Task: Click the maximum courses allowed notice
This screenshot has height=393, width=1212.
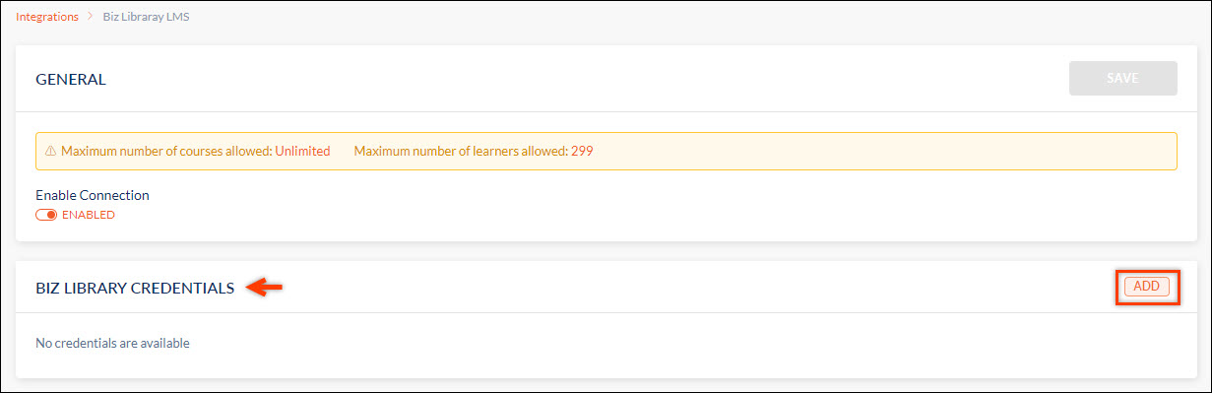Action: 195,152
